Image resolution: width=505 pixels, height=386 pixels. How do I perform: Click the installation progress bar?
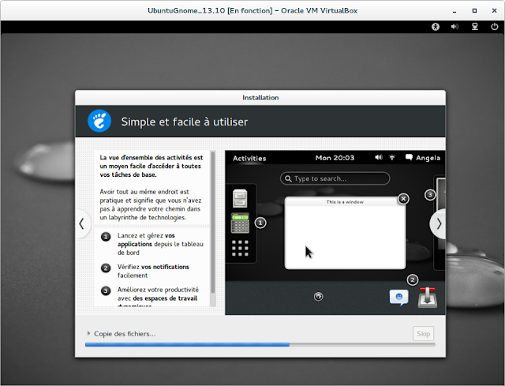[260, 345]
